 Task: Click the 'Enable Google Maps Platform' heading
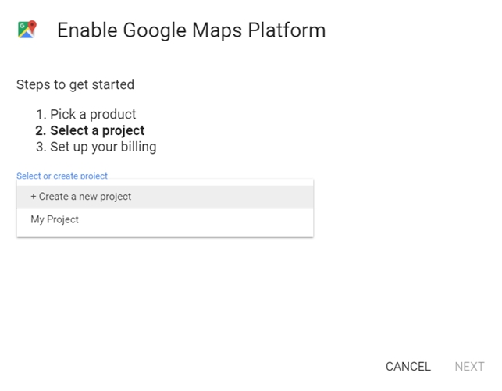191,31
